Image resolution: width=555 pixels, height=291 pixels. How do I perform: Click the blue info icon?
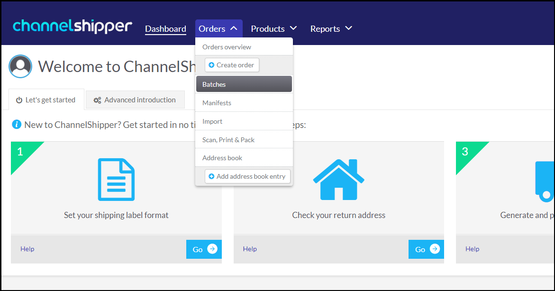(x=17, y=125)
